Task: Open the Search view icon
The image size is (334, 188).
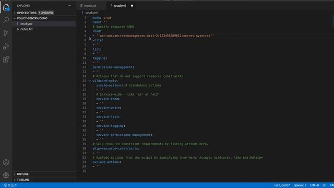Action: coord(6,20)
